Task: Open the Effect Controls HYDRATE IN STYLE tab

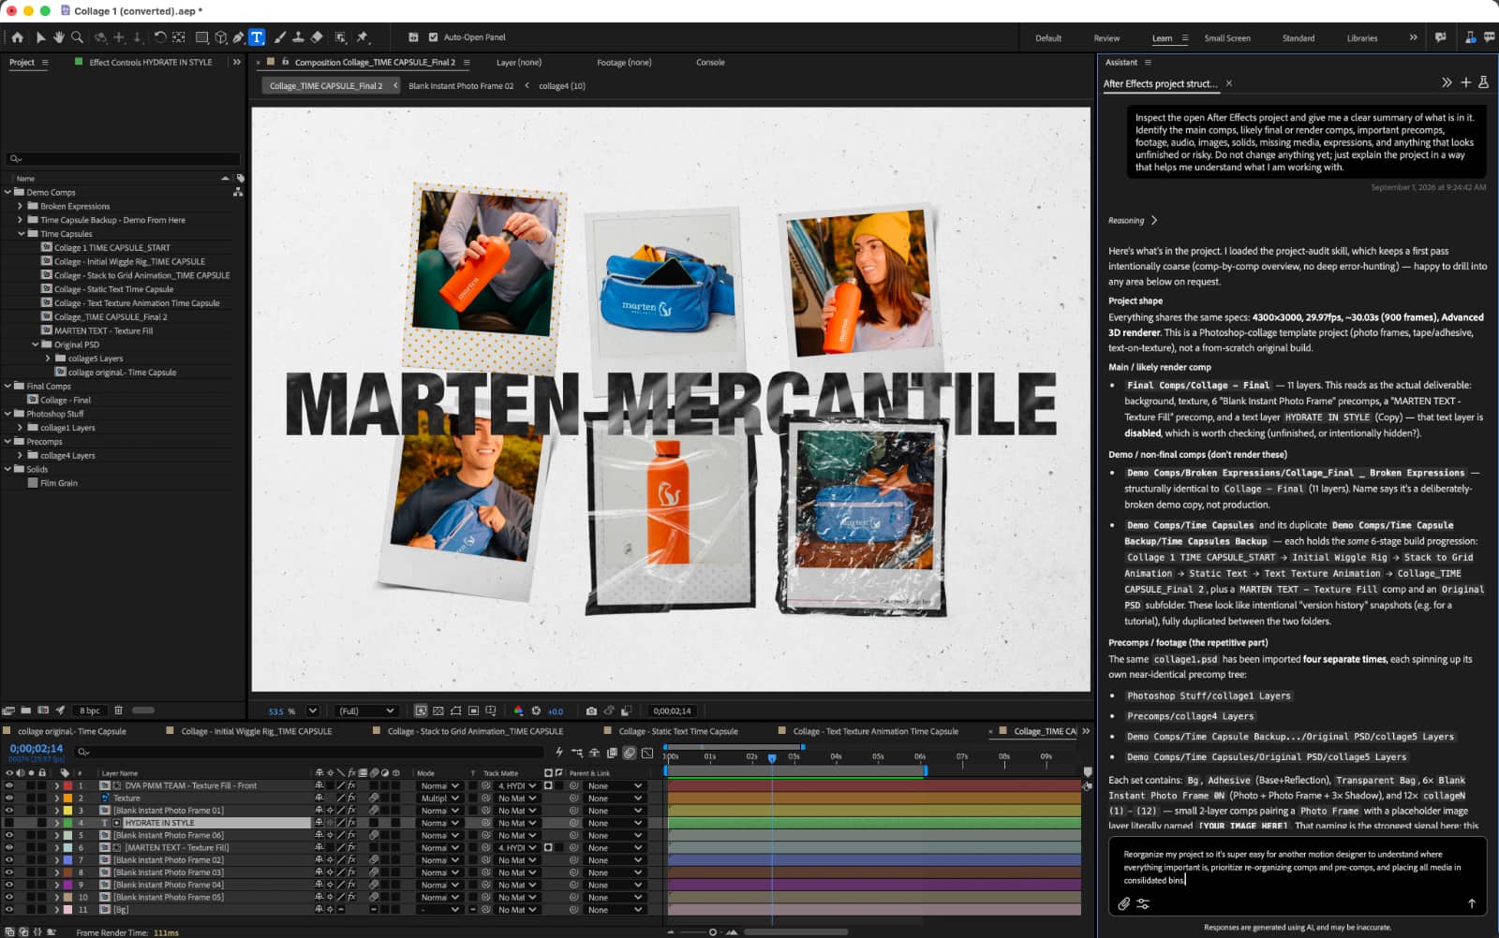Action: (x=150, y=62)
